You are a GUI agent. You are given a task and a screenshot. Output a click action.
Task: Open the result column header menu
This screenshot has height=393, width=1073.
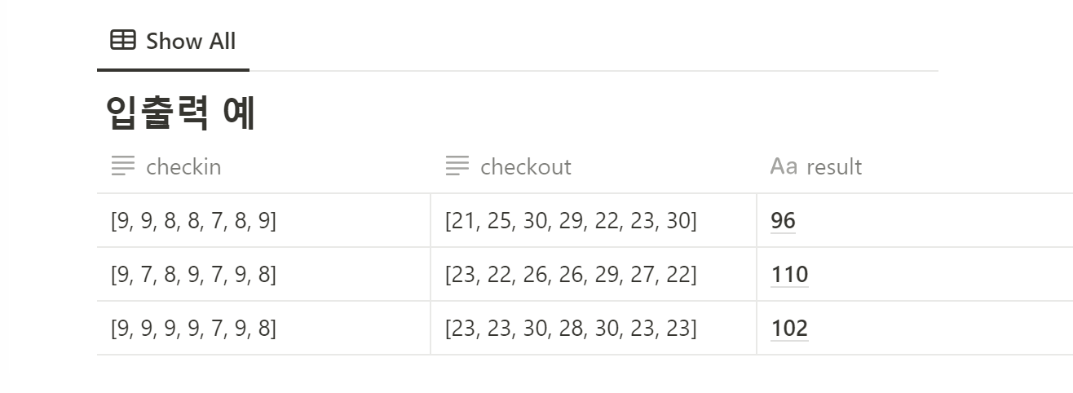[x=915, y=166]
